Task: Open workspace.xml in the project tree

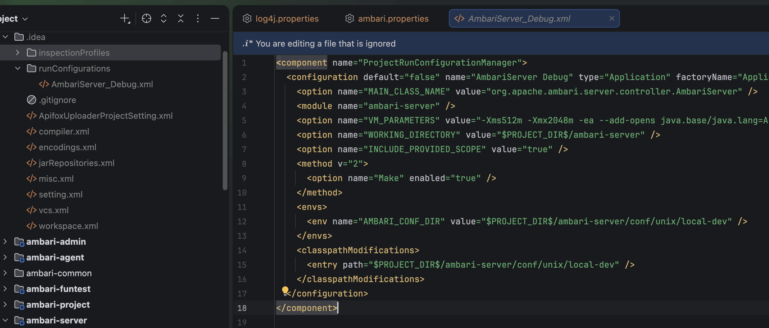Action: coord(68,226)
